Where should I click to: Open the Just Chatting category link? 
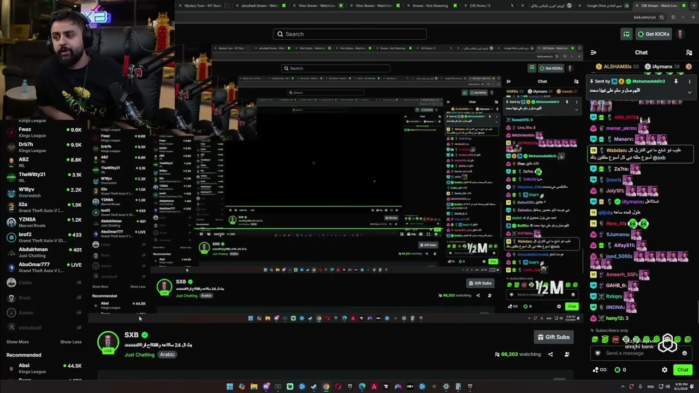[139, 355]
